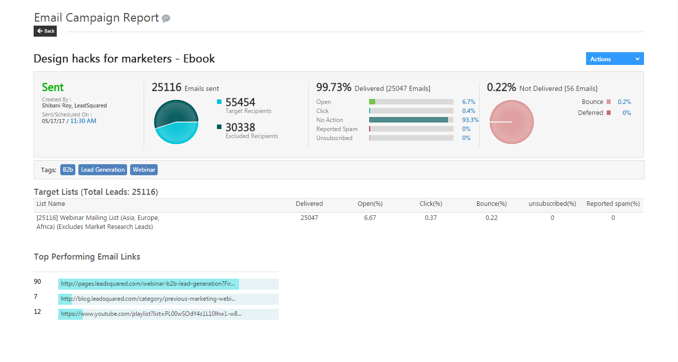Click the Target Recipients legend marker
This screenshot has width=678, height=362.
pos(219,101)
